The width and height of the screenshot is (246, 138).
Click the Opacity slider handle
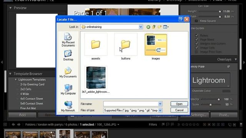pos(219,99)
